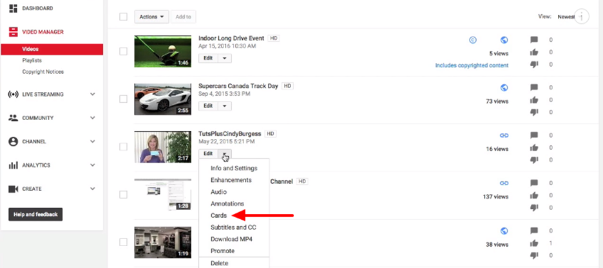Click unlisted link icon for TutsPlusCindyBurgess

pyautogui.click(x=504, y=135)
